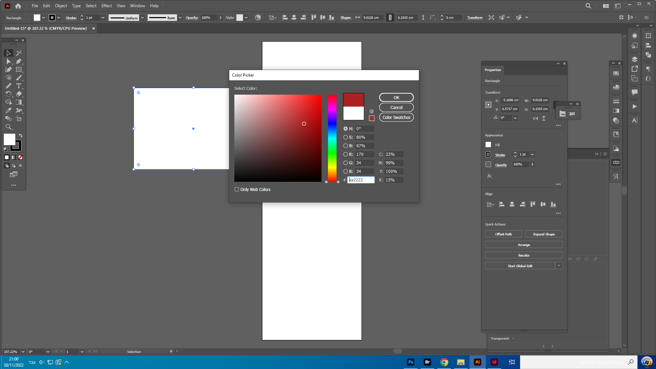Select the Eyedropper tool

(9, 110)
